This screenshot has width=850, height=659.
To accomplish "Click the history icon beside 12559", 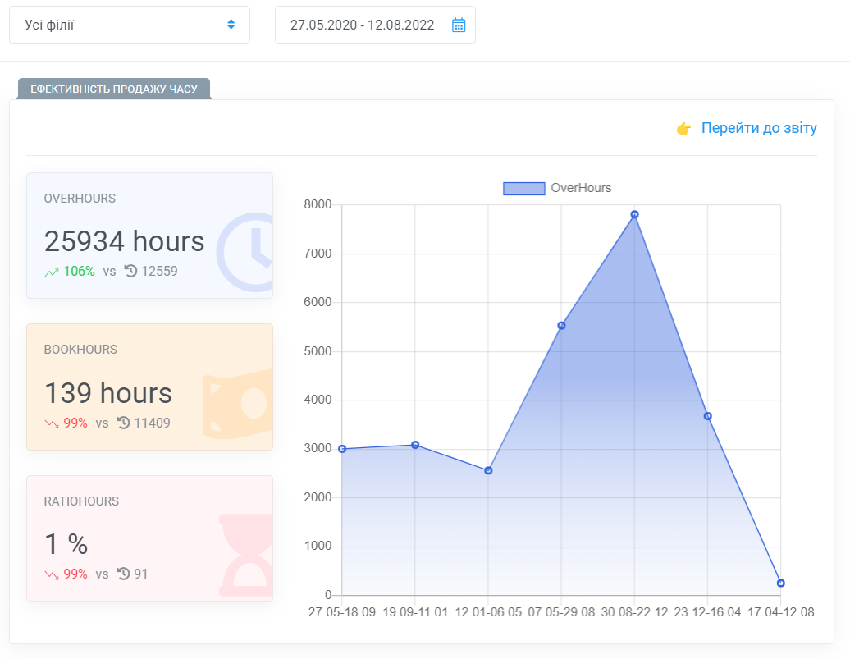I will click(x=130, y=271).
